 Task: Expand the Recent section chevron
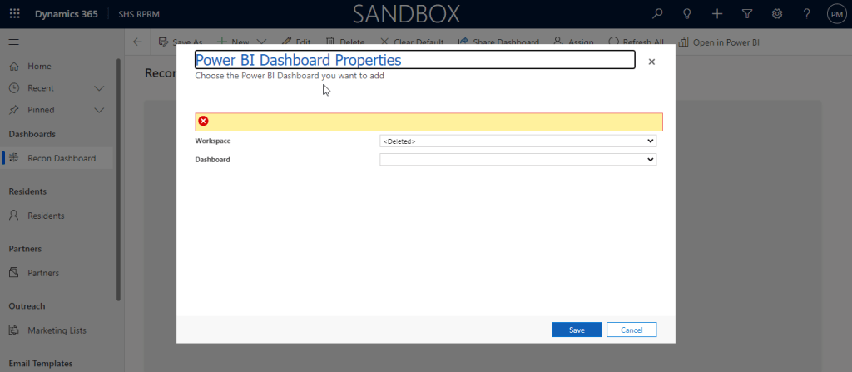[x=99, y=88]
